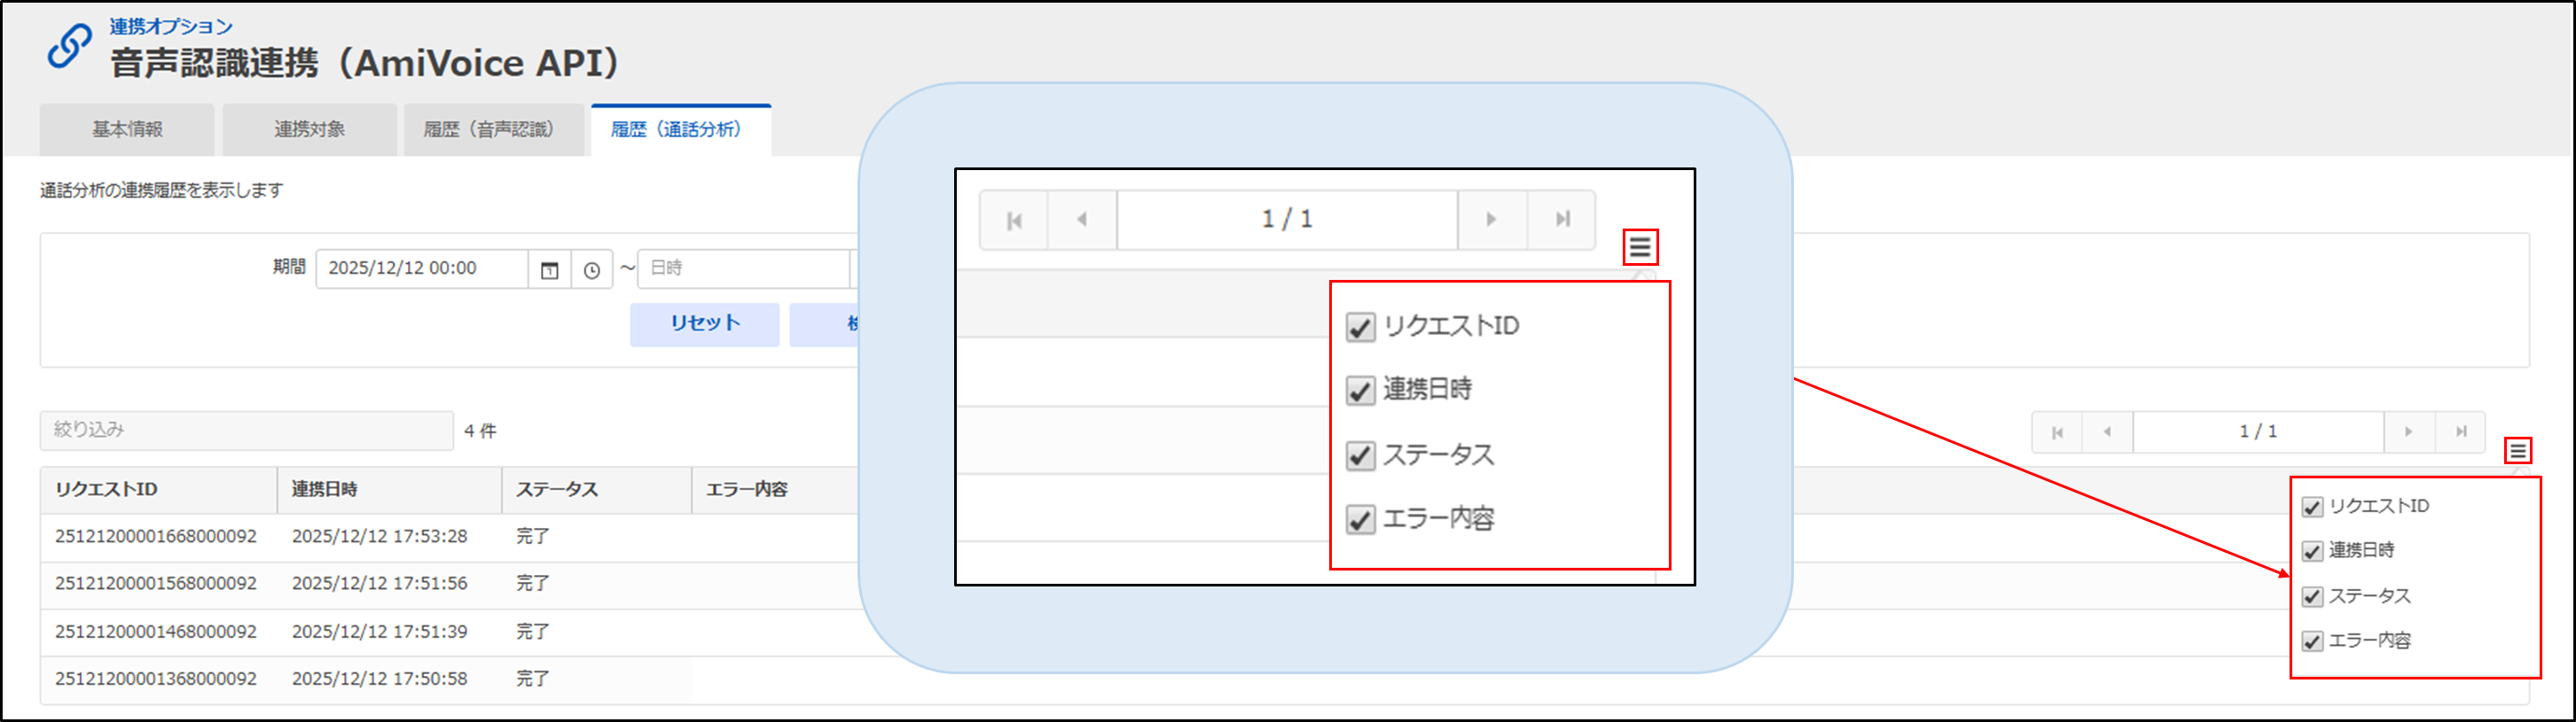Open the clock time picker icon
The image size is (2576, 722).
592,269
